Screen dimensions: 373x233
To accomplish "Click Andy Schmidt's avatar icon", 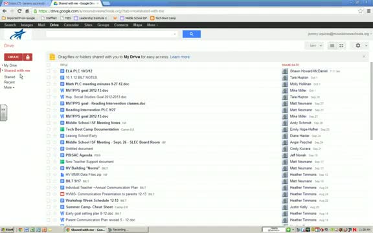I will pyautogui.click(x=285, y=123).
